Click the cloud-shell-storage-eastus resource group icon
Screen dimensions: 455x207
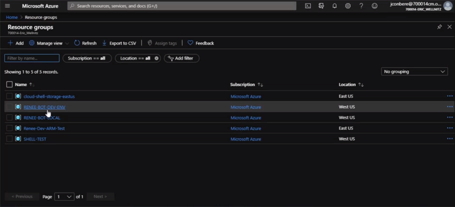click(18, 96)
